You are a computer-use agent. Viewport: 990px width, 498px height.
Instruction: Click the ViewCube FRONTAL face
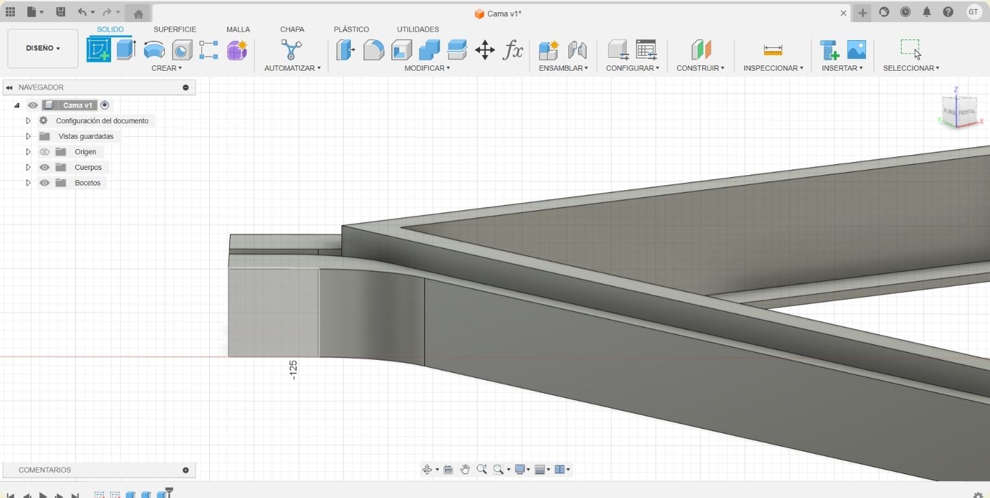967,112
